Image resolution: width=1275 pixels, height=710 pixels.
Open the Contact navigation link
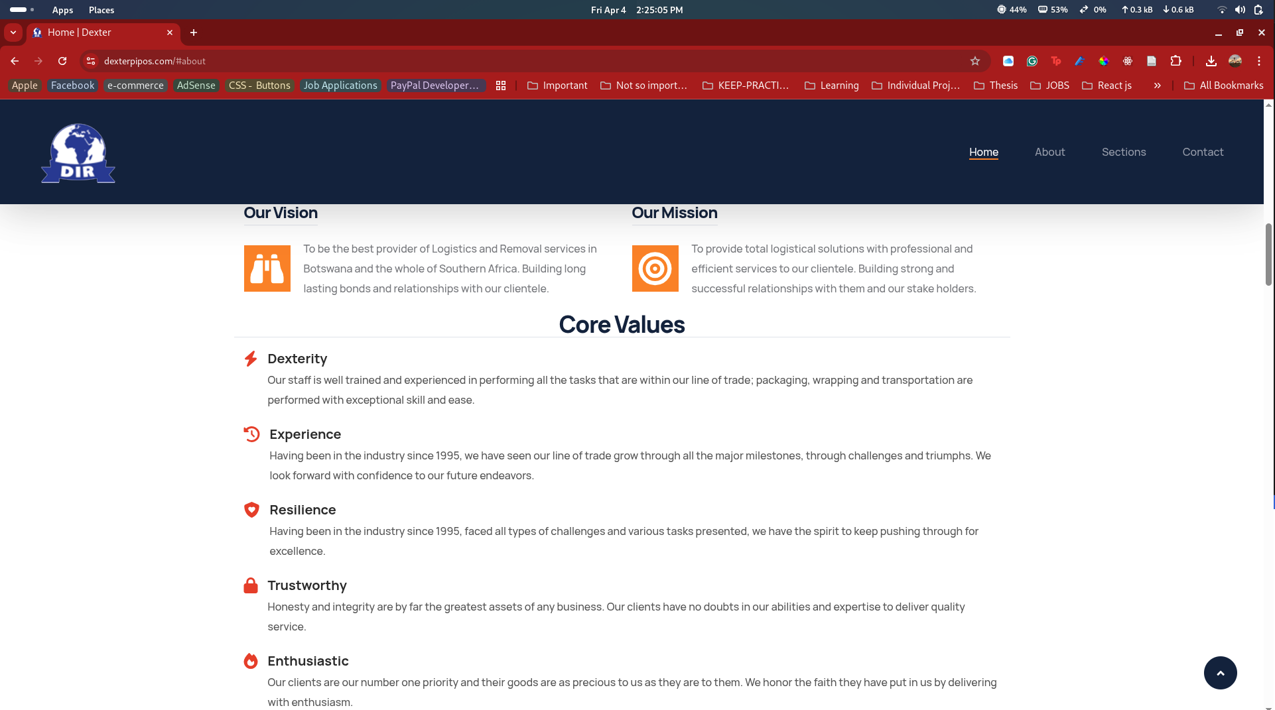click(1202, 152)
